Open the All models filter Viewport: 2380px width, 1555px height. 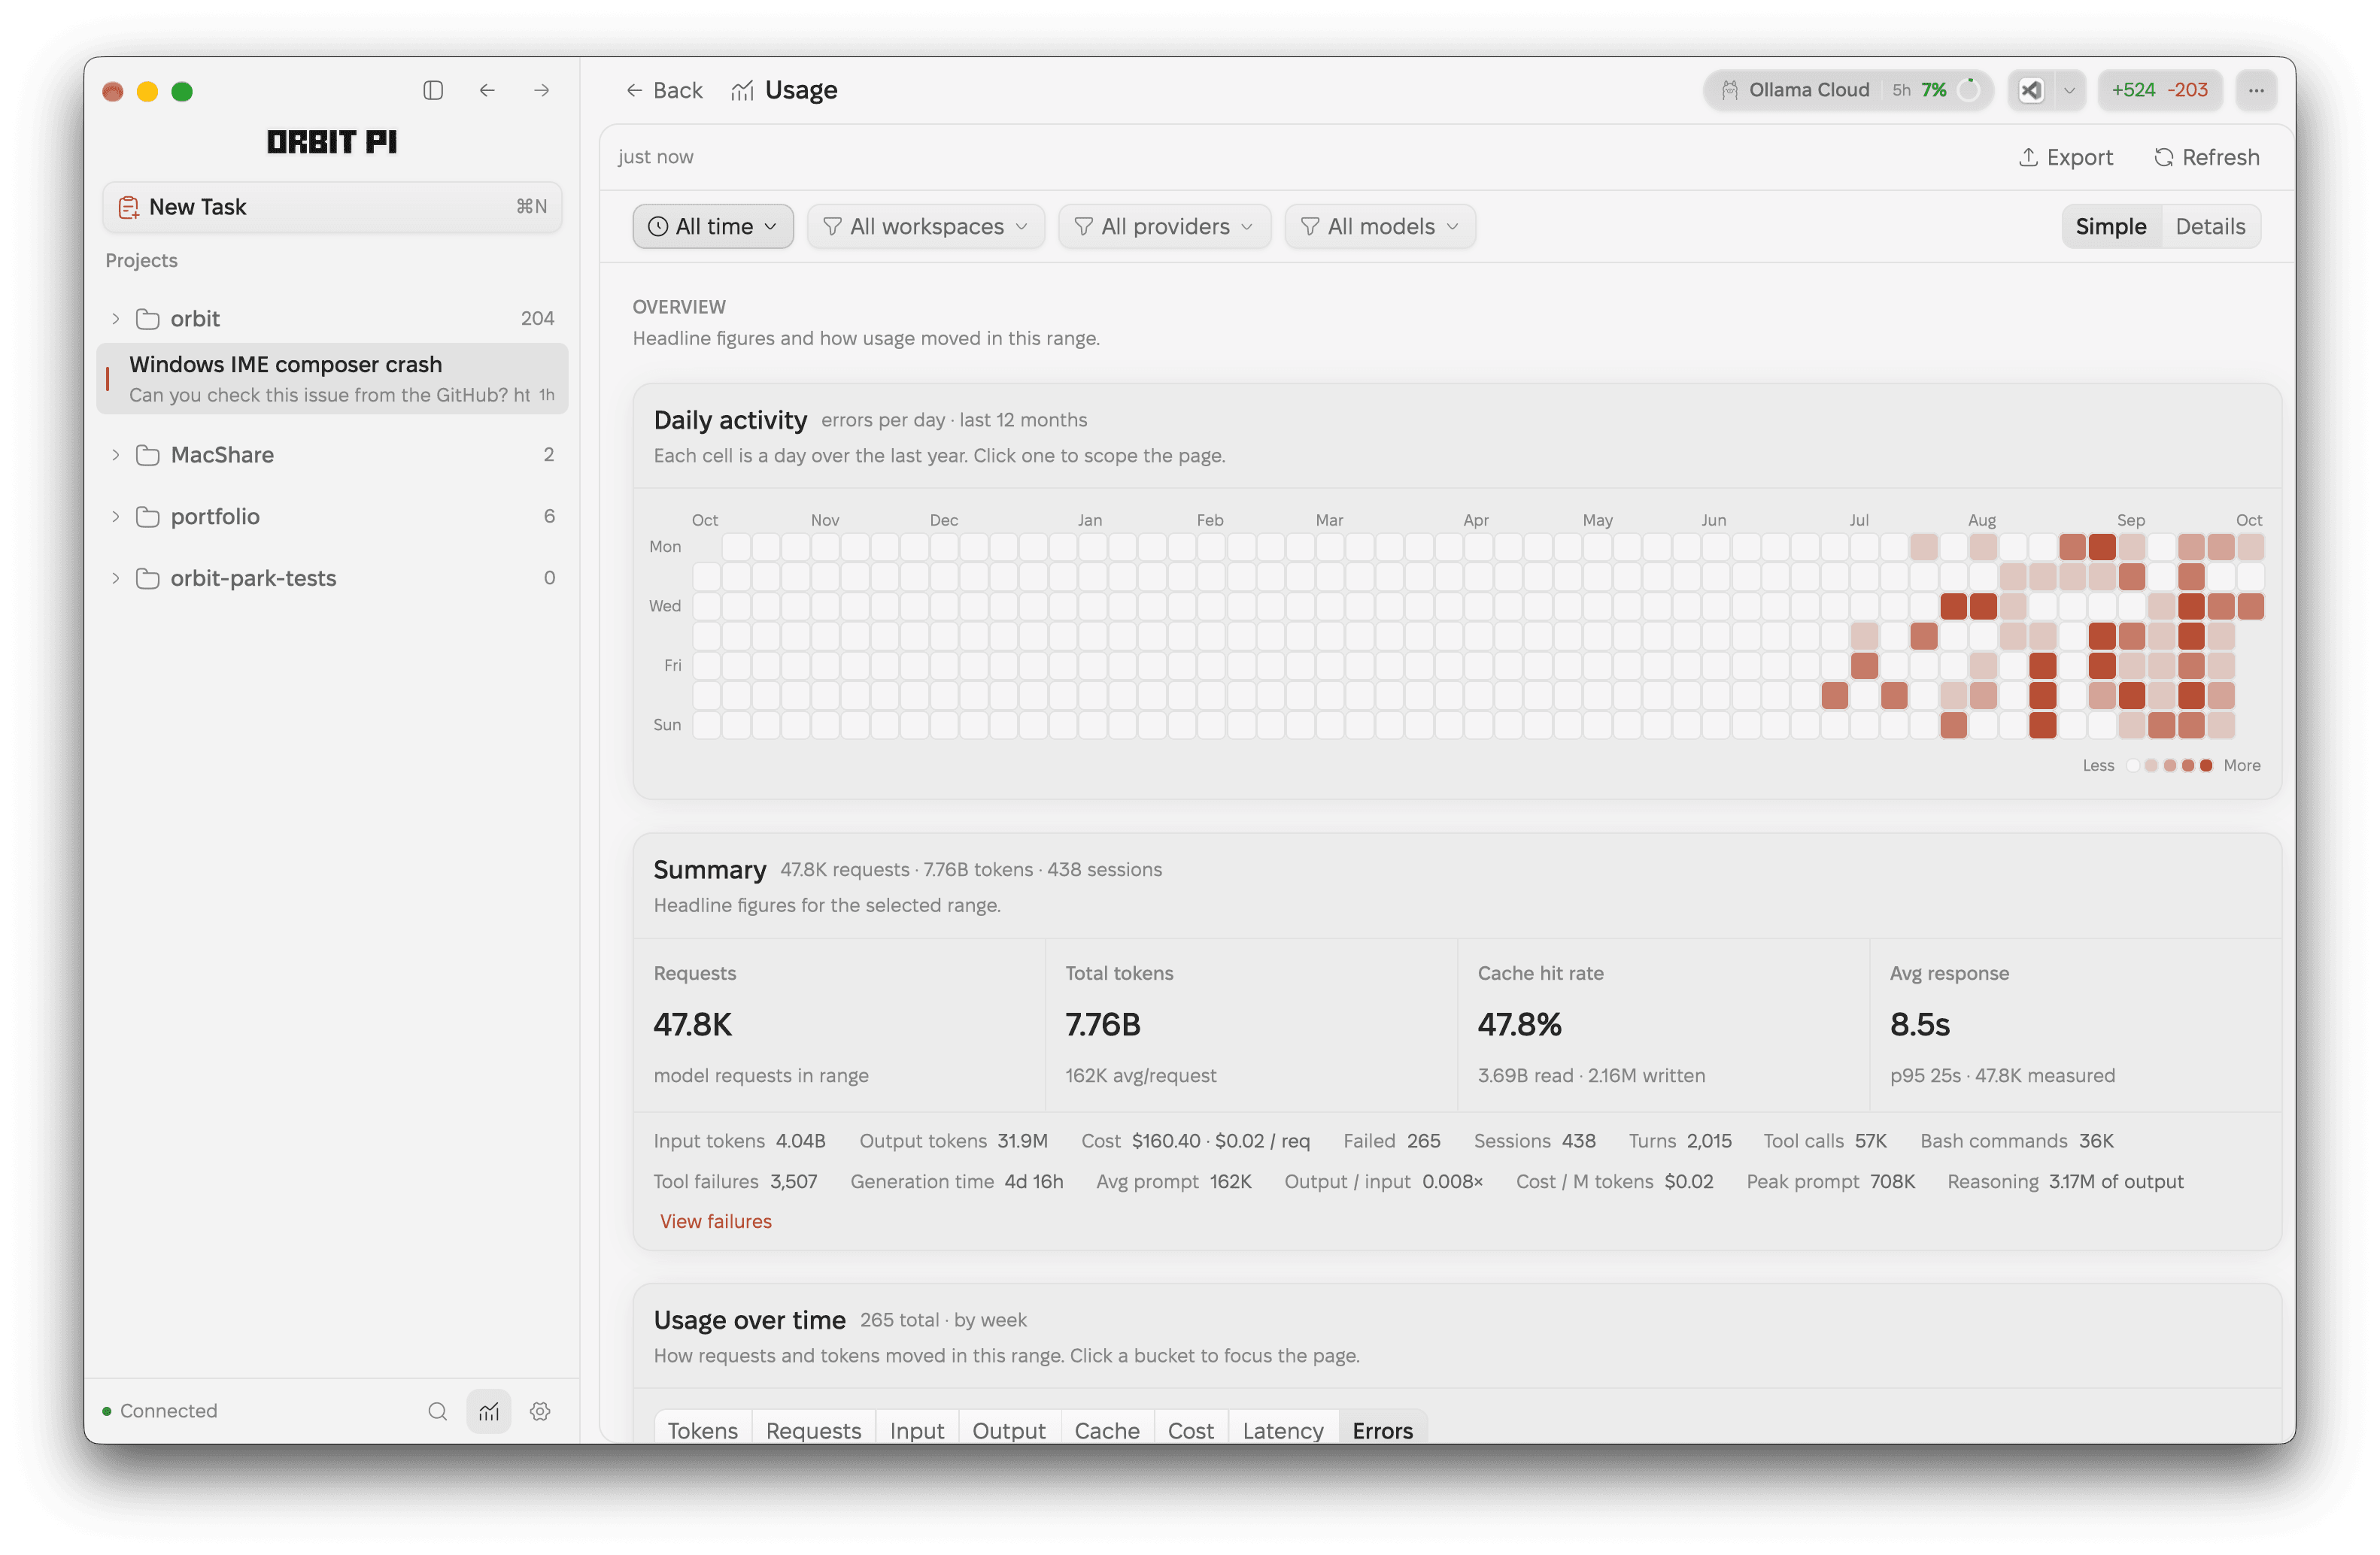[1380, 226]
